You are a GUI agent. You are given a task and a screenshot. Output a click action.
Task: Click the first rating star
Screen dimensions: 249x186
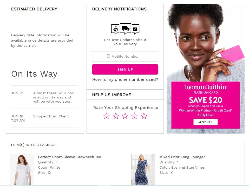pos(106,116)
